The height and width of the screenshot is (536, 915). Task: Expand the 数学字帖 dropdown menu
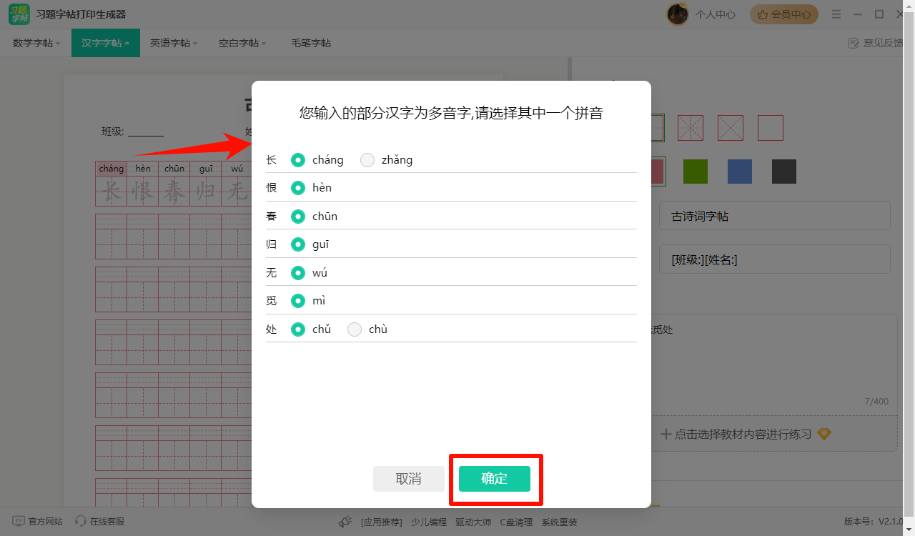[x=36, y=43]
